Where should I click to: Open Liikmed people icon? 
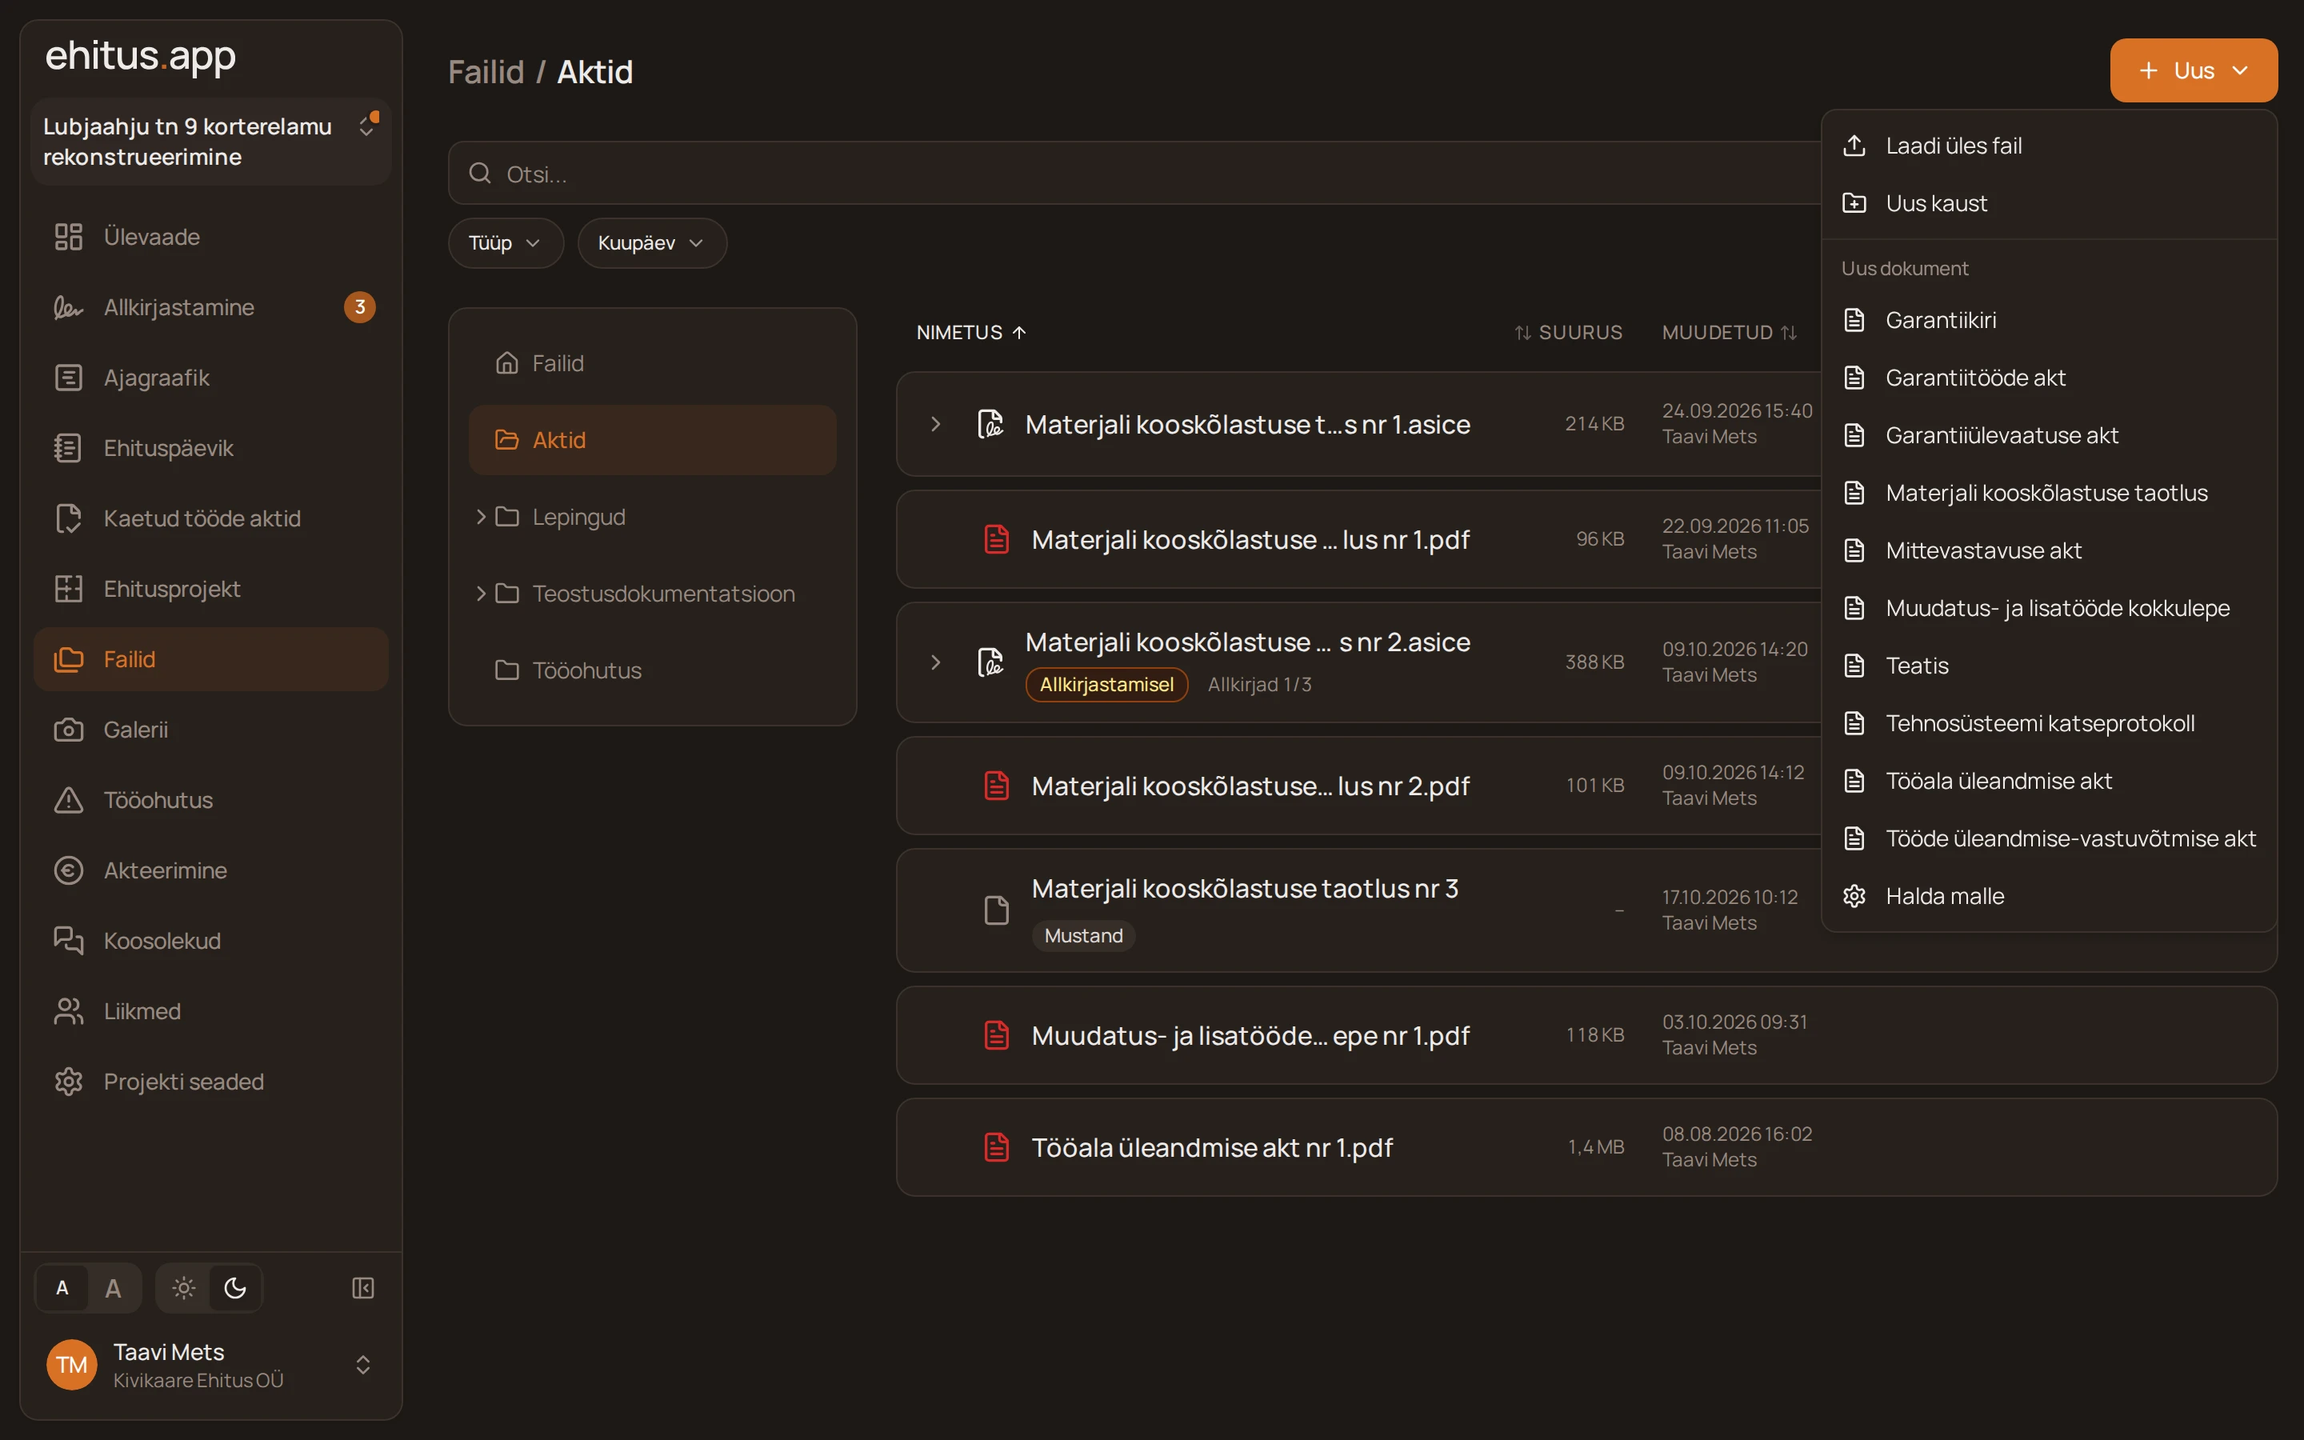[x=69, y=1011]
